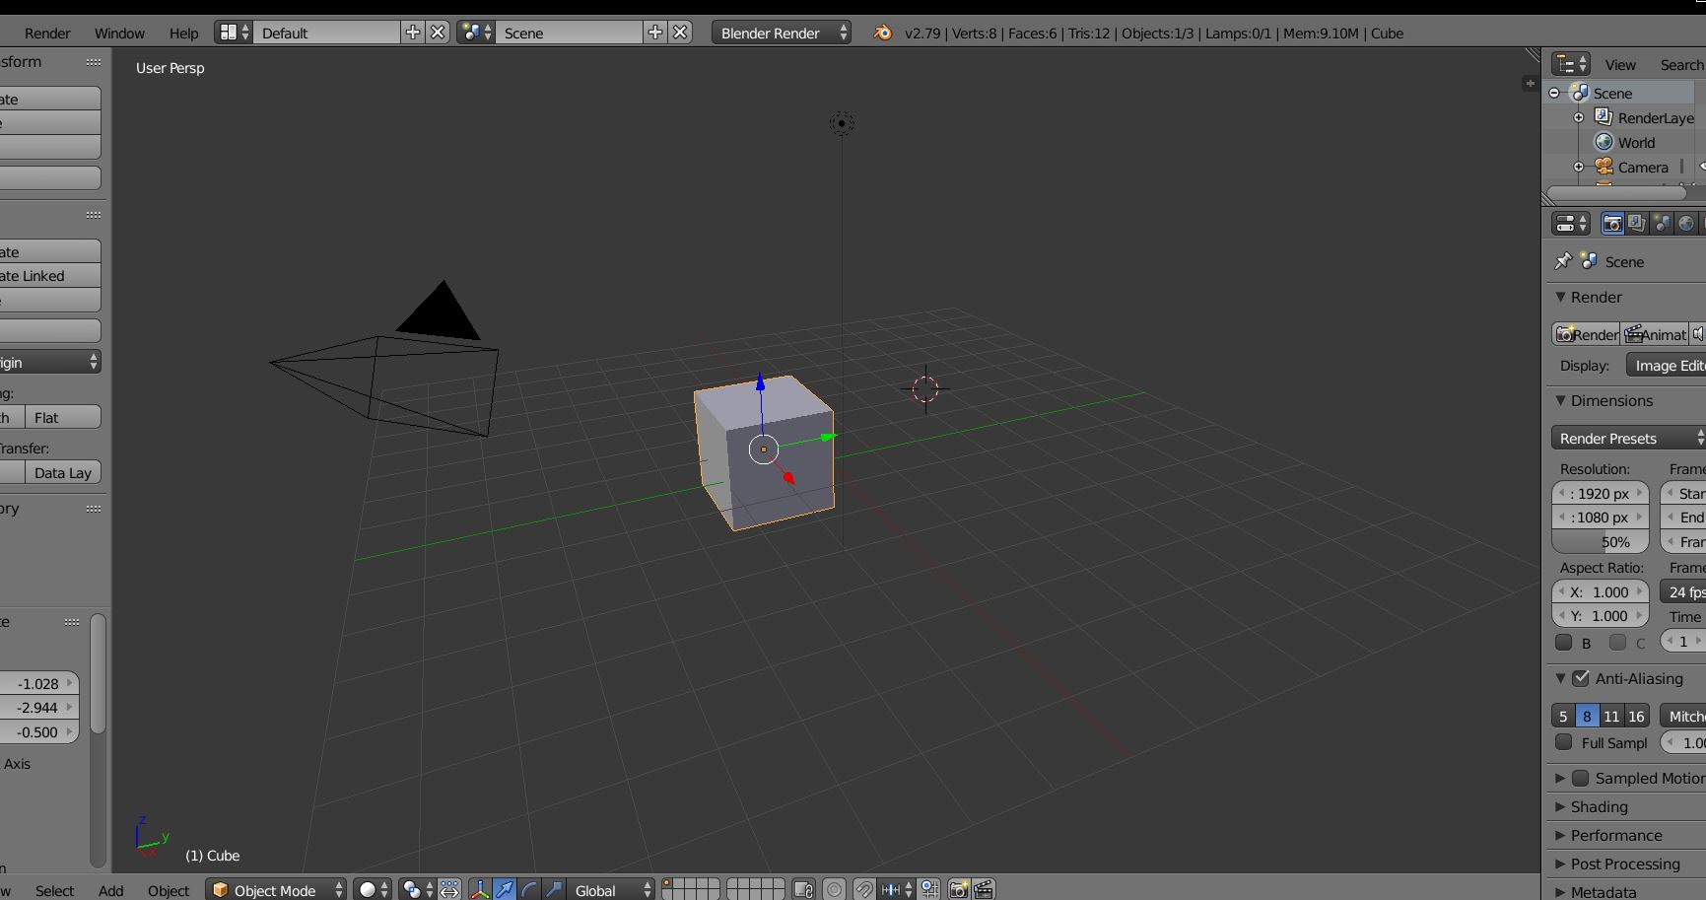
Task: Toggle Border checkbox labeled B
Action: pyautogui.click(x=1563, y=643)
